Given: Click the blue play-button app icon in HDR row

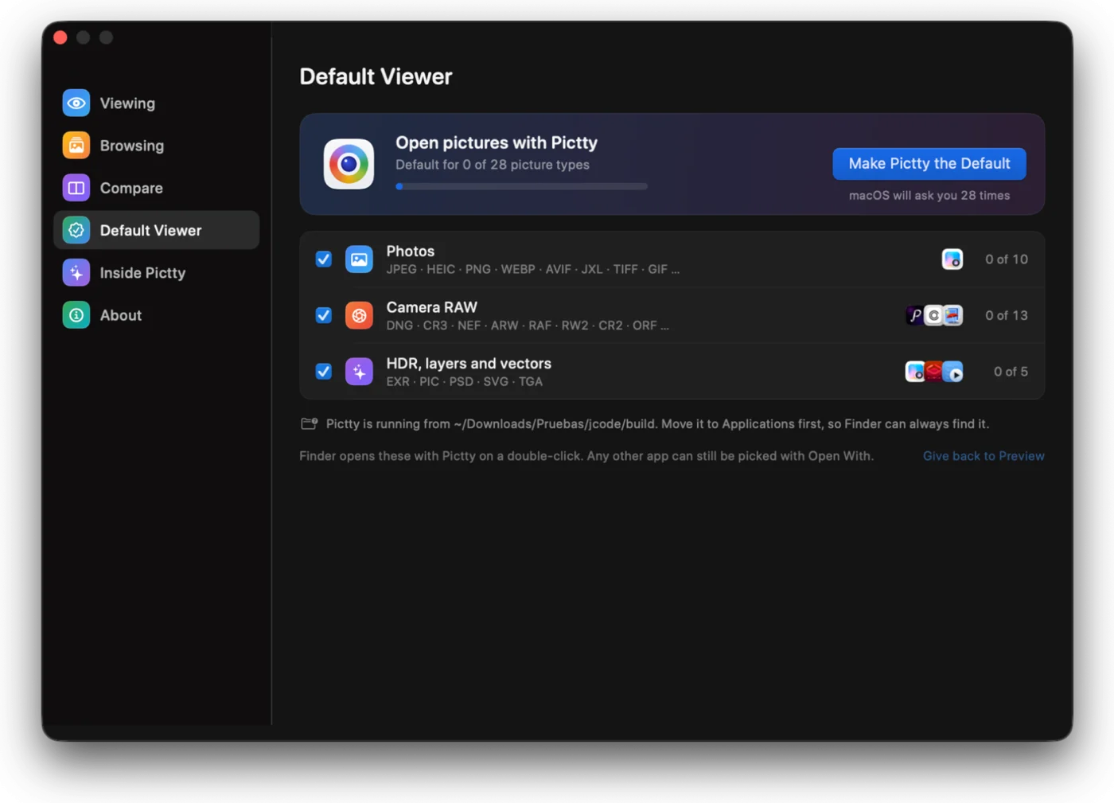Looking at the screenshot, I should (x=953, y=372).
